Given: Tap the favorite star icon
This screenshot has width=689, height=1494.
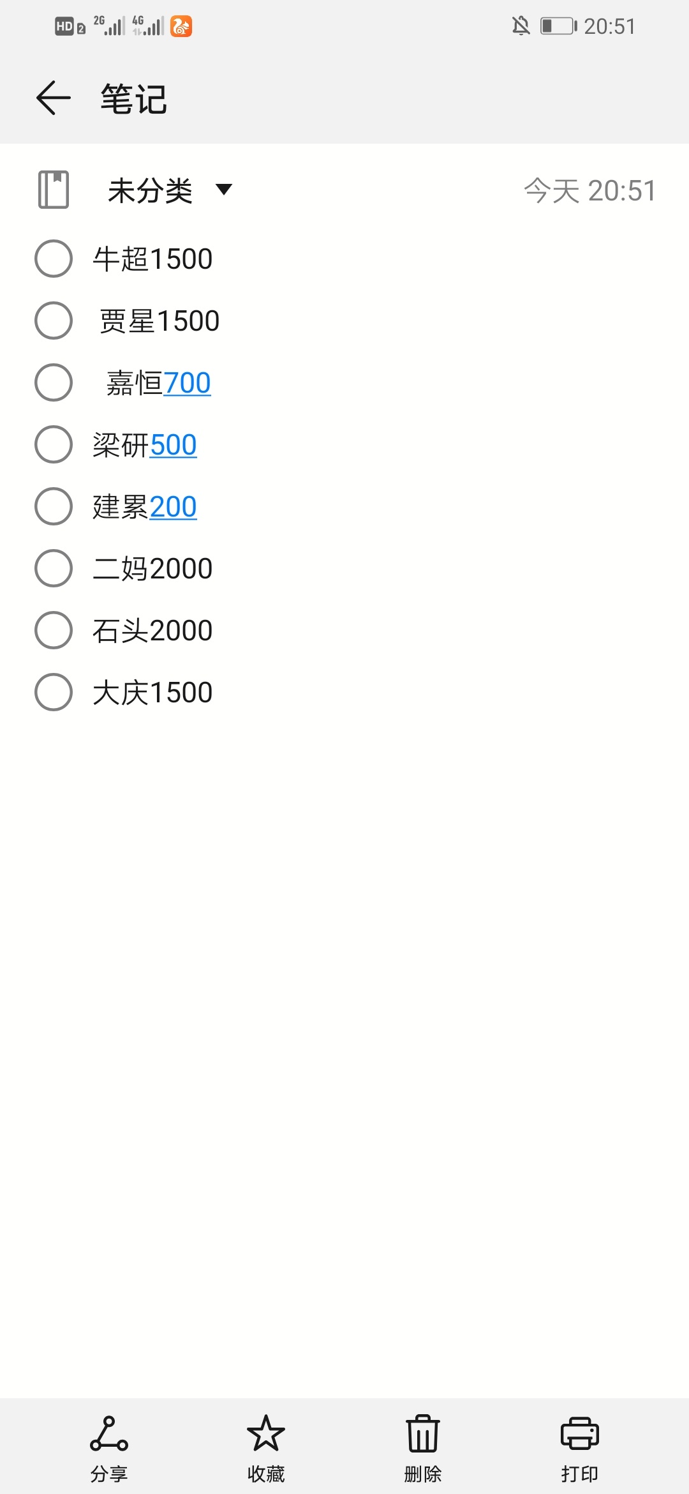Looking at the screenshot, I should pos(266,1433).
